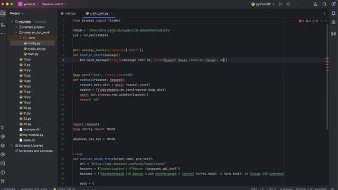Open the Terminal tool window icon
This screenshot has width=338, height=190.
point(3,164)
